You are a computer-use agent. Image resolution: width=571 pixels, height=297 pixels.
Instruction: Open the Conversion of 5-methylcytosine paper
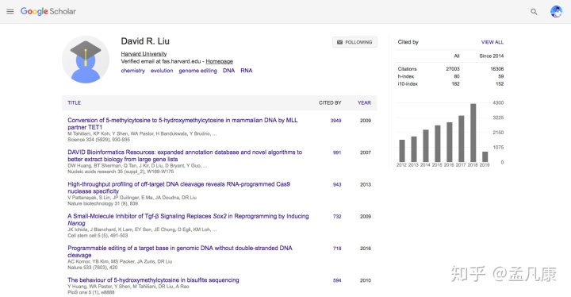tap(182, 123)
